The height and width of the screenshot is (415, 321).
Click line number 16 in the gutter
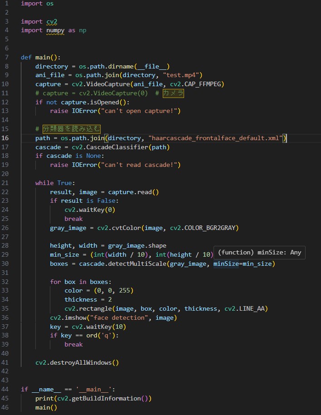(x=5, y=138)
